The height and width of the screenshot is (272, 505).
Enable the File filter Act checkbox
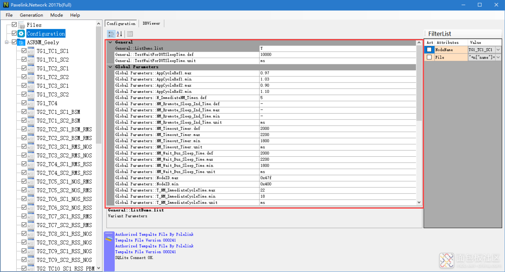(x=429, y=57)
